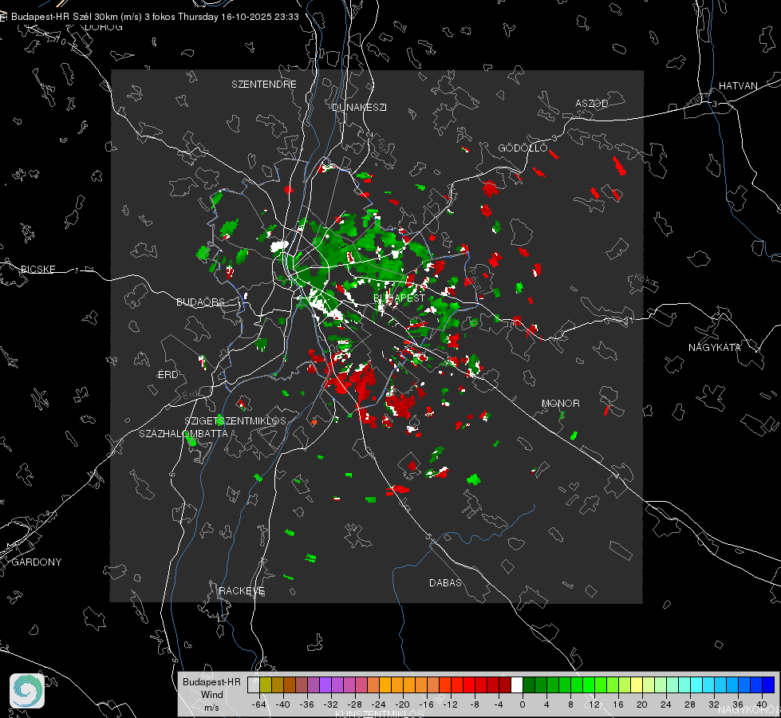Click the 32 legend scale value
This screenshot has width=781, height=718.
tap(714, 704)
